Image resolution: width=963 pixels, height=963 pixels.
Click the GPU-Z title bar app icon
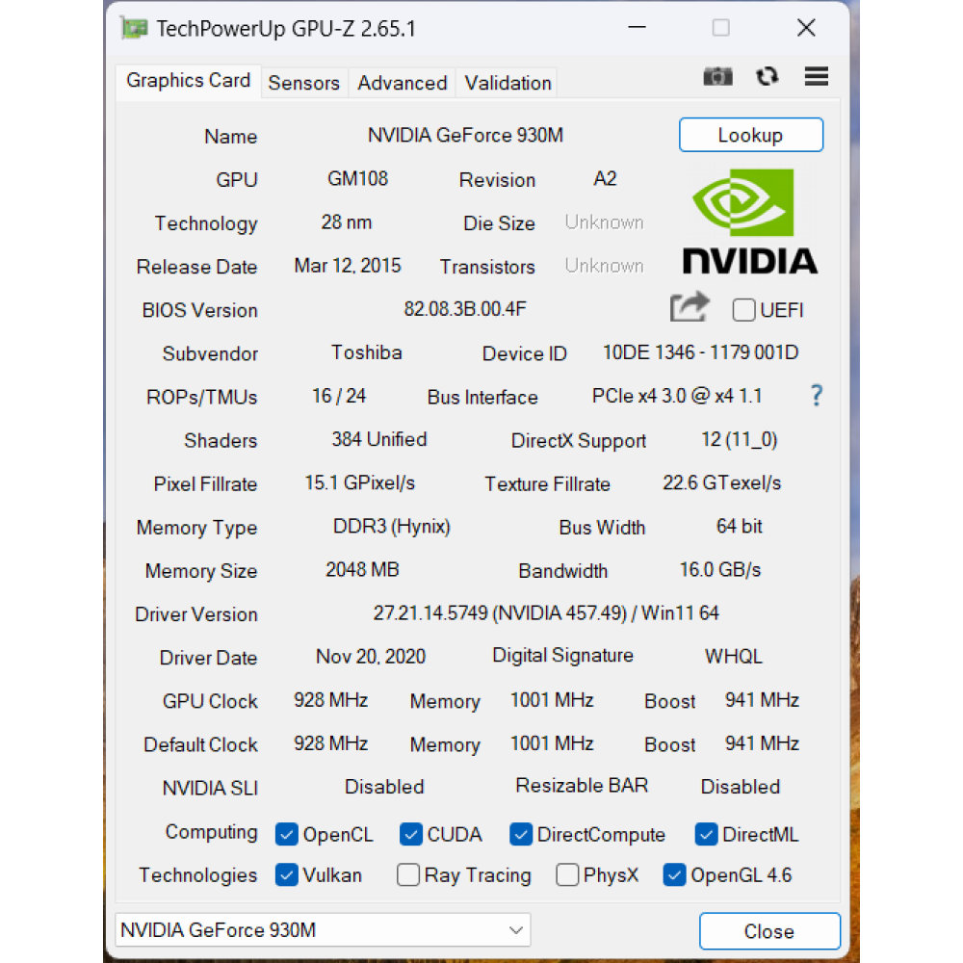(135, 28)
